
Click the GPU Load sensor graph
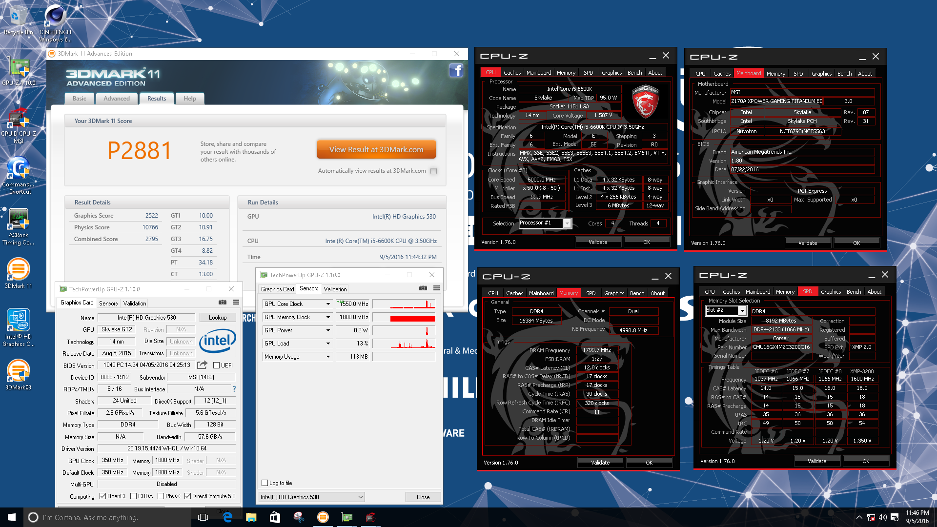[404, 344]
